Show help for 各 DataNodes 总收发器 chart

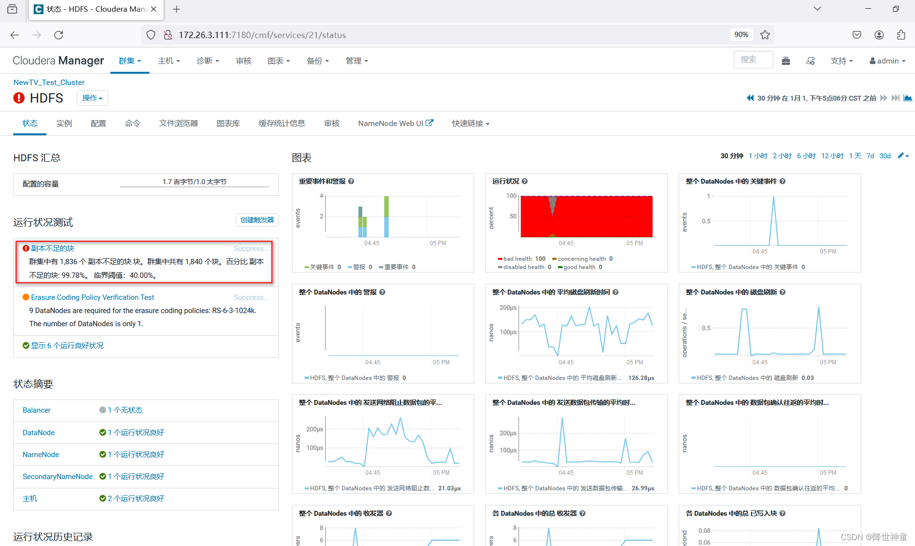click(582, 513)
